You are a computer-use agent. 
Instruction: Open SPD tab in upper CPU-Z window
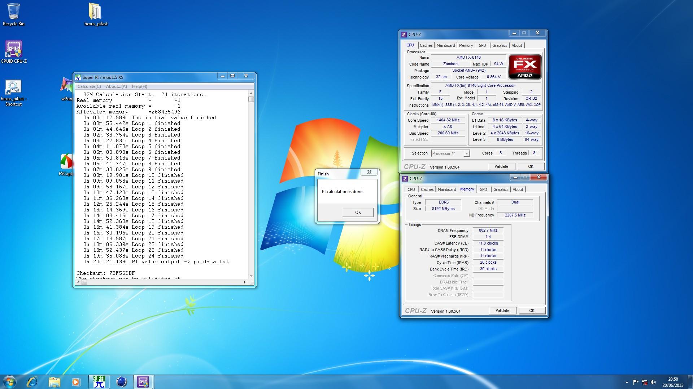pyautogui.click(x=482, y=45)
